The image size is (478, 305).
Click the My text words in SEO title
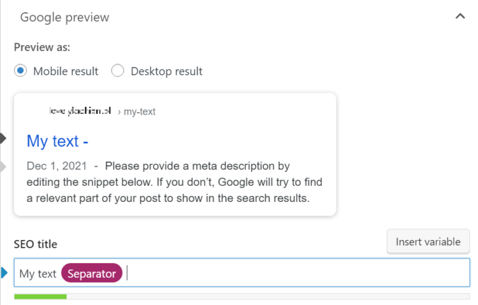(x=38, y=274)
